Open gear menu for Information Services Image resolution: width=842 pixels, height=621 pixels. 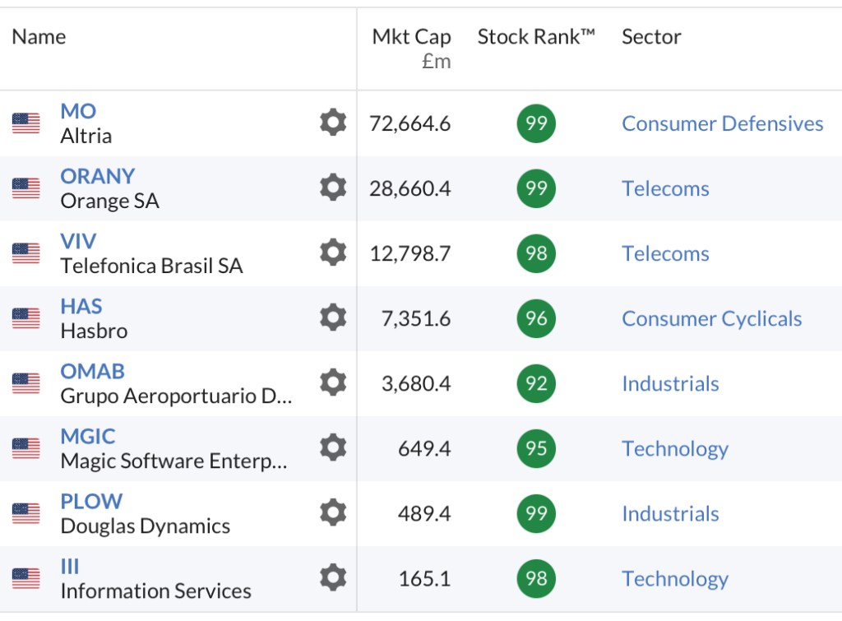[332, 578]
